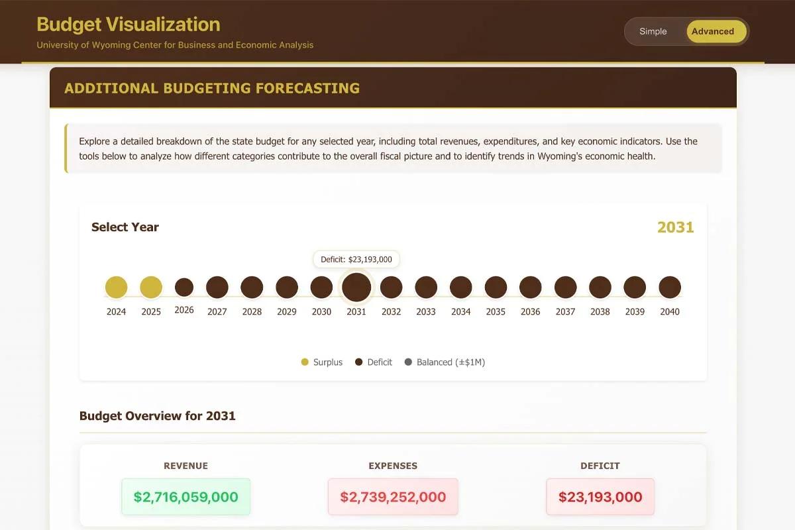This screenshot has height=530, width=795.
Task: Click the ADDITIONAL BUDGETING FORECASTING header
Action: [212, 87]
